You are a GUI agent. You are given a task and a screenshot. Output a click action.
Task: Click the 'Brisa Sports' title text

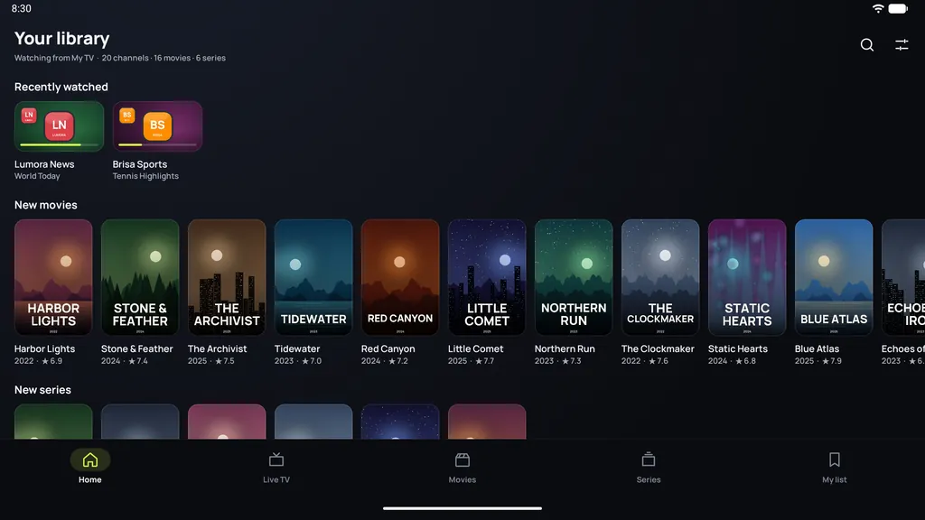pyautogui.click(x=140, y=164)
